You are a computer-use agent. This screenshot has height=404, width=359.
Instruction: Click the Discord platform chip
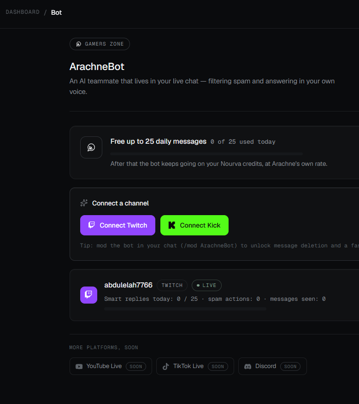click(x=272, y=366)
